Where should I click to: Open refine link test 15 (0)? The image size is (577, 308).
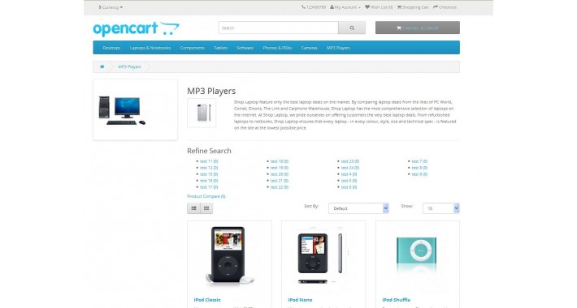209,174
